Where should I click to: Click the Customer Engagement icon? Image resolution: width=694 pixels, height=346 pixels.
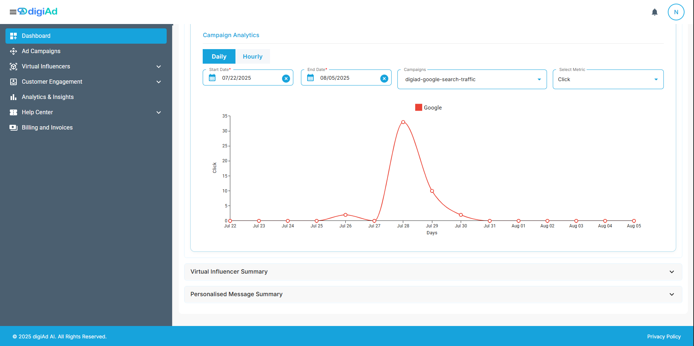(x=13, y=82)
